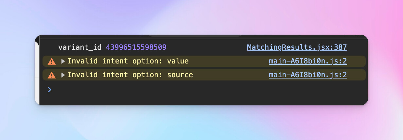
Task: Focus the partially visible filter bar at top
Action: [x=195, y=35]
